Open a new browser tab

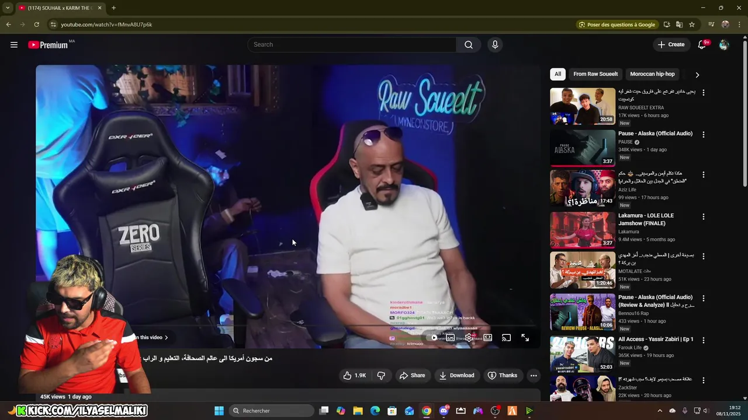click(x=113, y=8)
